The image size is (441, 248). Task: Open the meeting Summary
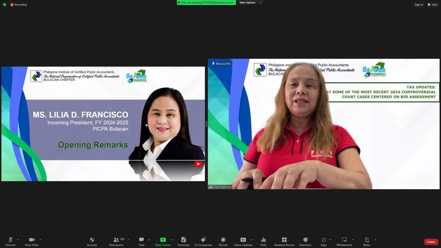(x=184, y=241)
